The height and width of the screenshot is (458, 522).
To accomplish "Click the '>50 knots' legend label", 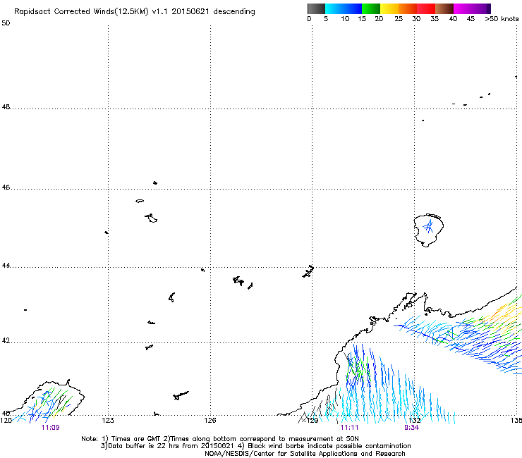I will click(x=502, y=19).
